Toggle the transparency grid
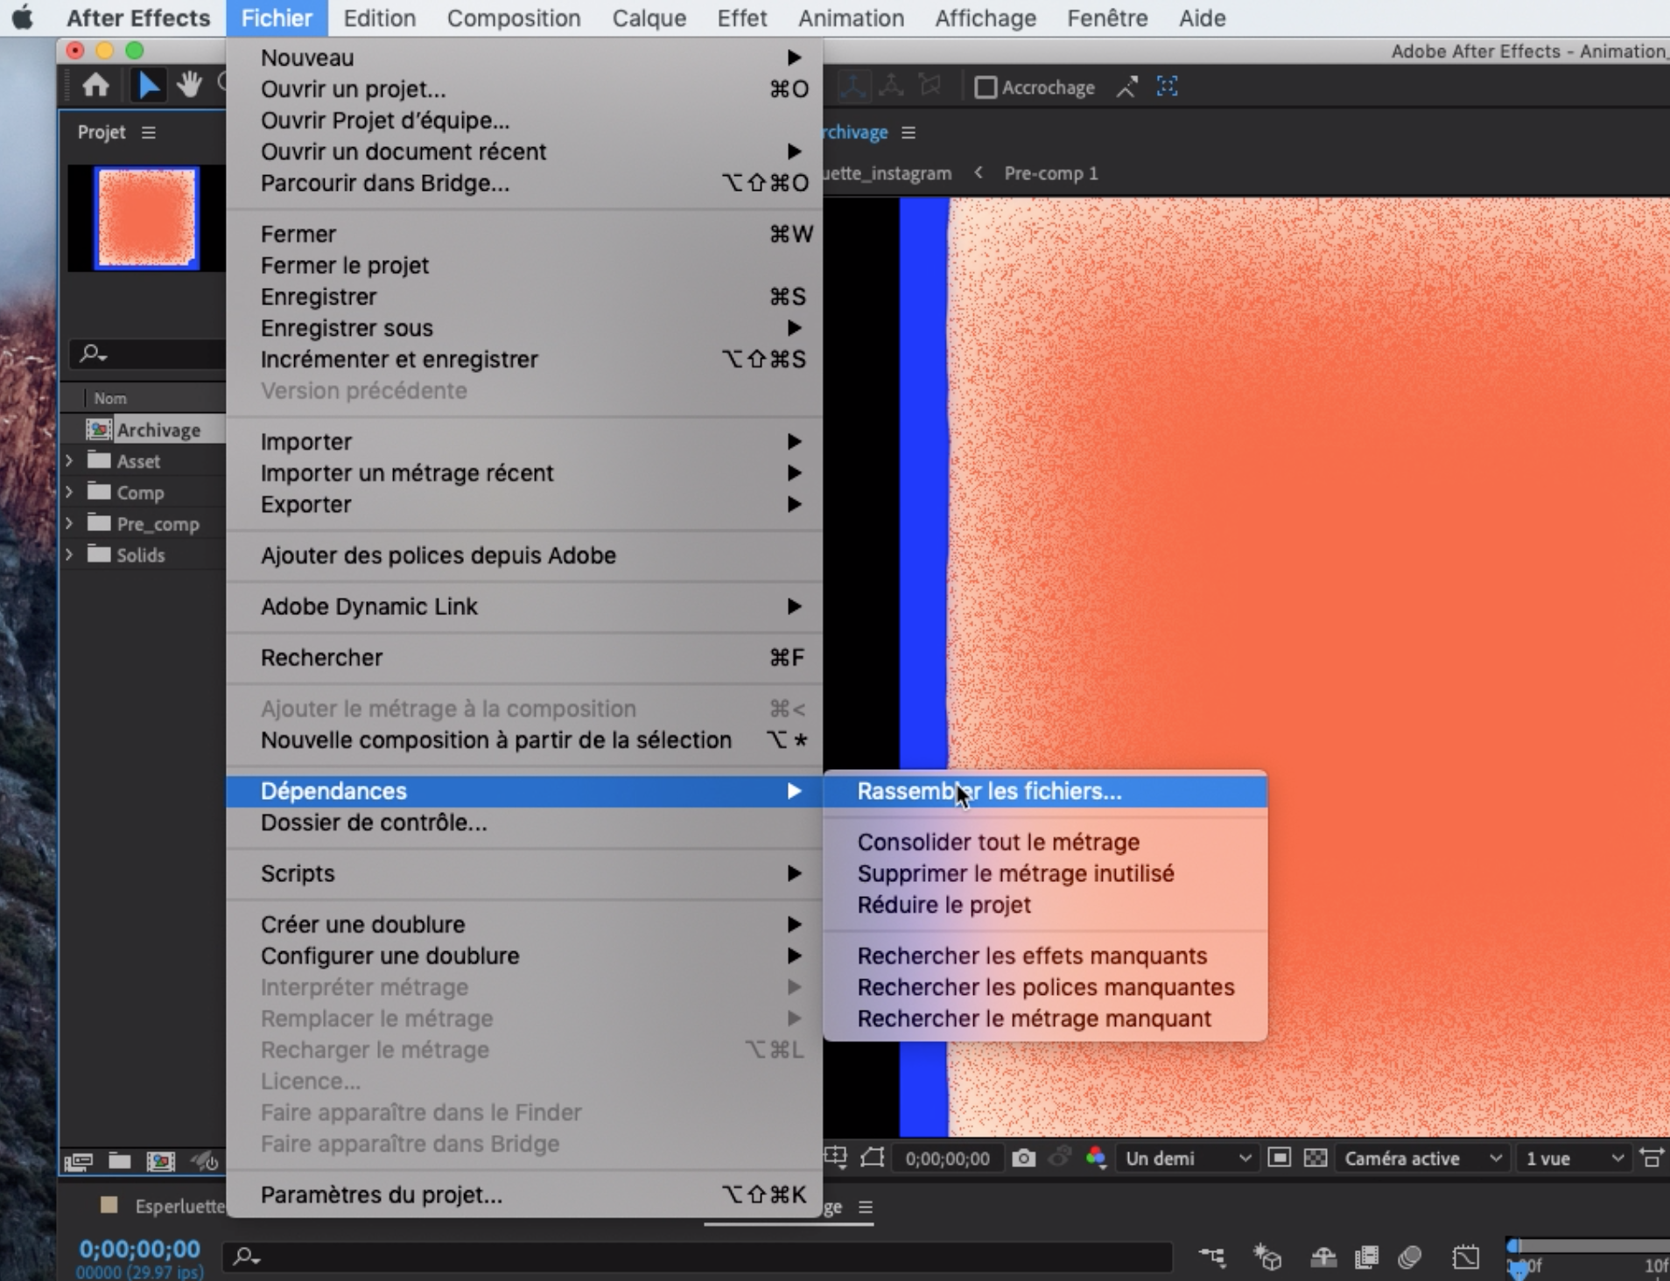The width and height of the screenshot is (1670, 1281). click(x=1316, y=1158)
